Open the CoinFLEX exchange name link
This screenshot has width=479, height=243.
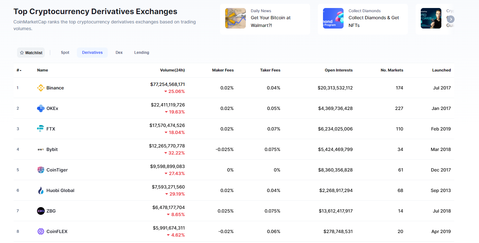click(x=57, y=231)
